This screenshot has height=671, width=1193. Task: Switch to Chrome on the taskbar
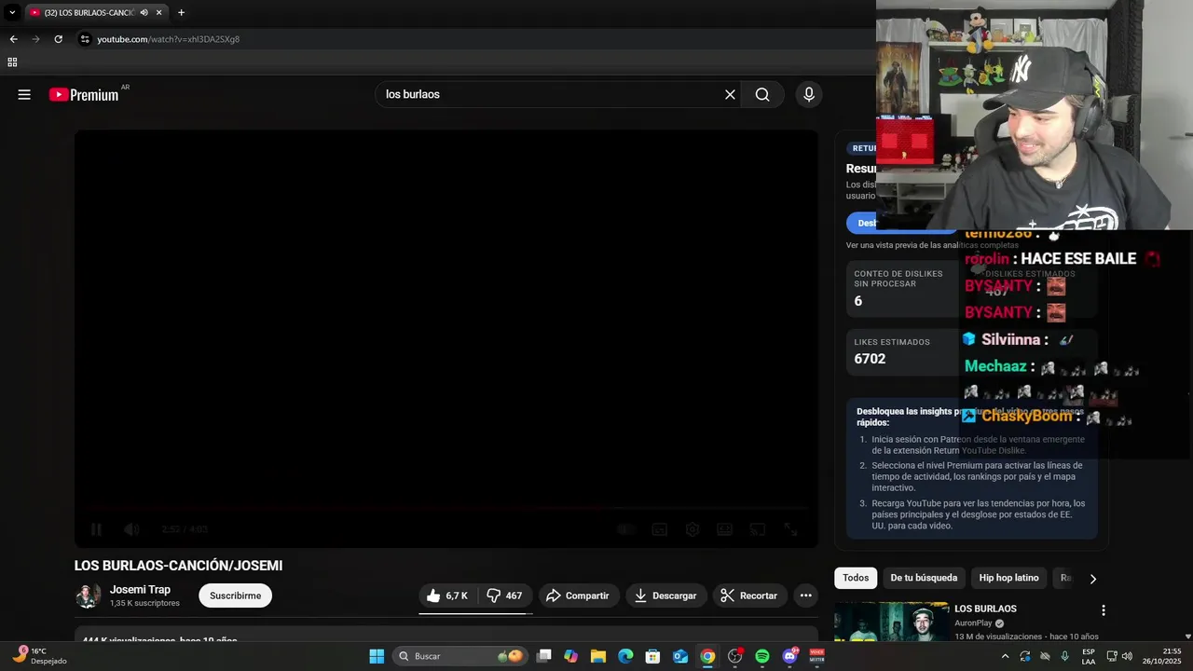707,656
